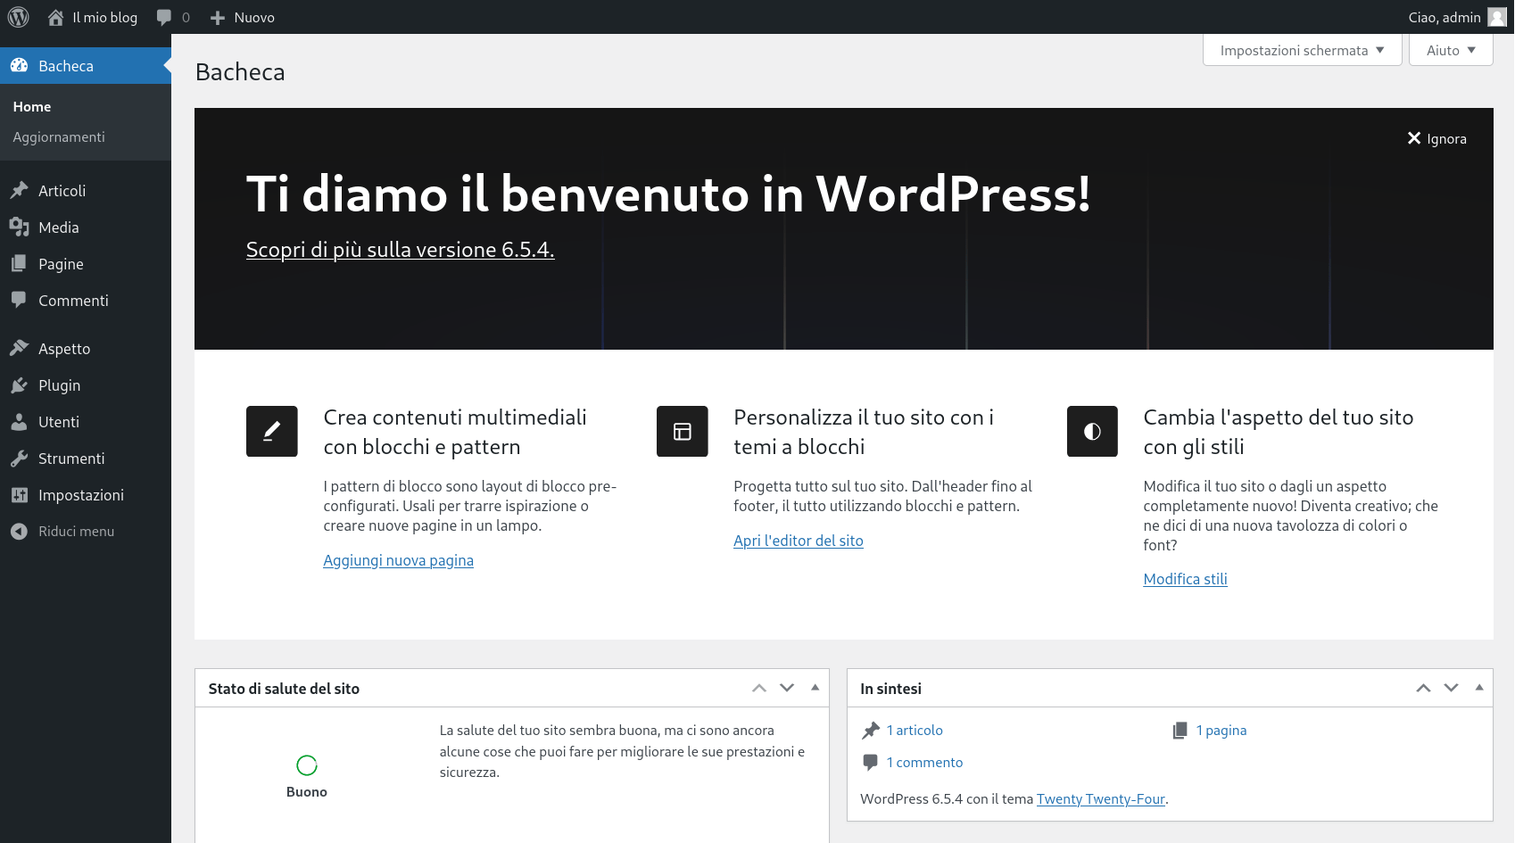Click the half-circle styles icon tile
Screen dimensions: 1515x843
[1092, 431]
